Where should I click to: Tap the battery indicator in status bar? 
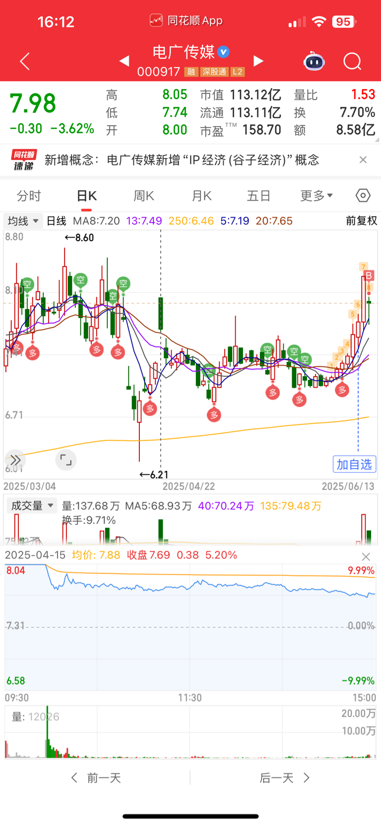click(344, 22)
